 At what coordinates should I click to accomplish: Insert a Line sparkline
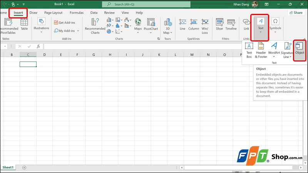(x=182, y=24)
